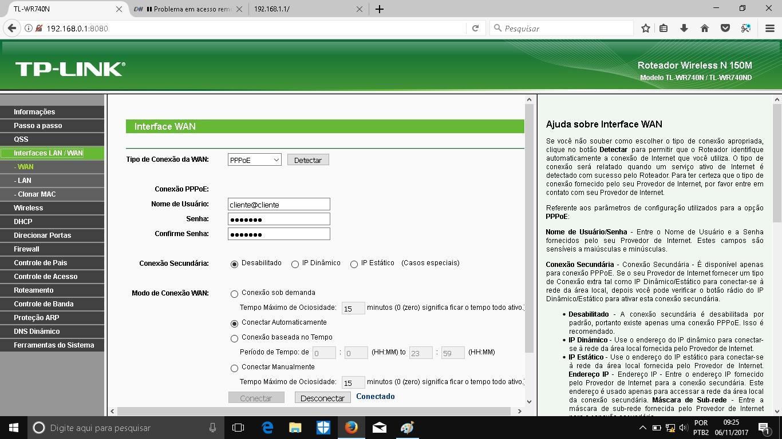This screenshot has width=782, height=439.
Task: Open the Windows Start menu
Action: click(x=14, y=428)
